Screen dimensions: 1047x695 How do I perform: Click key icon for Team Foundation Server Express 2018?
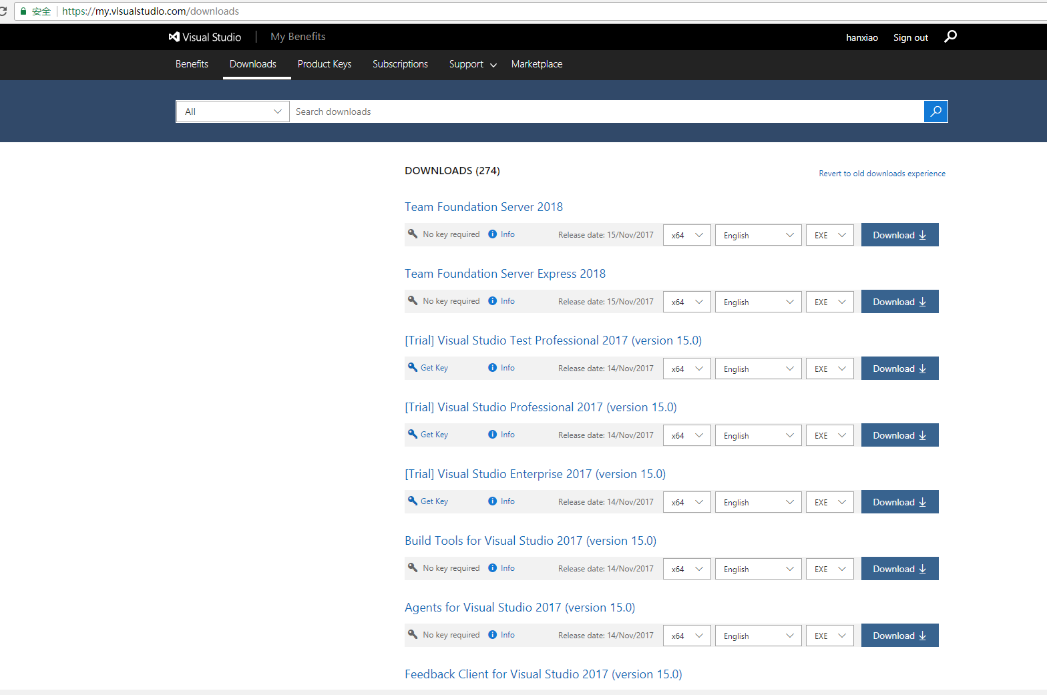[413, 300]
